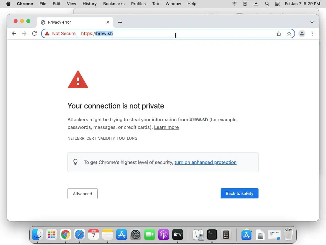The height and width of the screenshot is (245, 326).
Task: Open the Chrome profile avatar button
Action: coord(302,33)
